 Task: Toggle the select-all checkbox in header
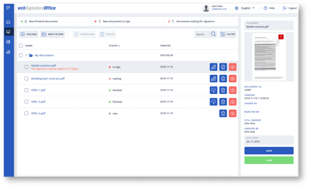(x=21, y=46)
